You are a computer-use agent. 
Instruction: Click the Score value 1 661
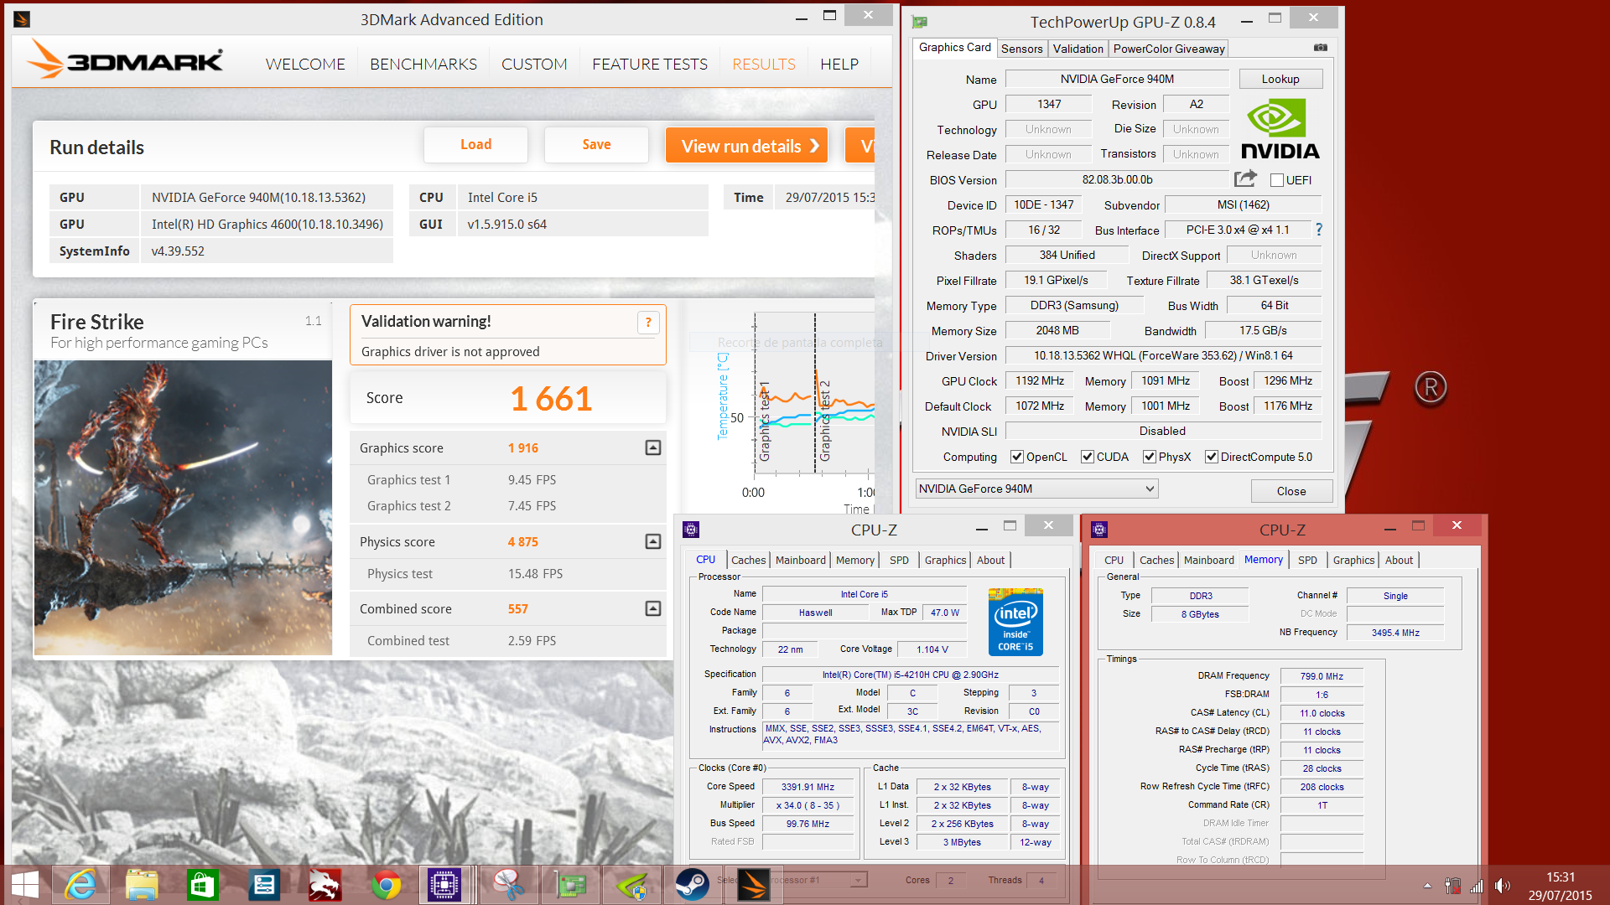click(x=551, y=399)
